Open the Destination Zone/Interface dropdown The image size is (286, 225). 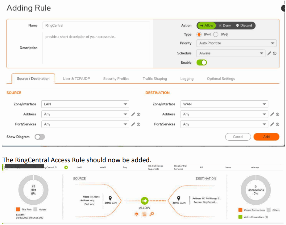224,104
